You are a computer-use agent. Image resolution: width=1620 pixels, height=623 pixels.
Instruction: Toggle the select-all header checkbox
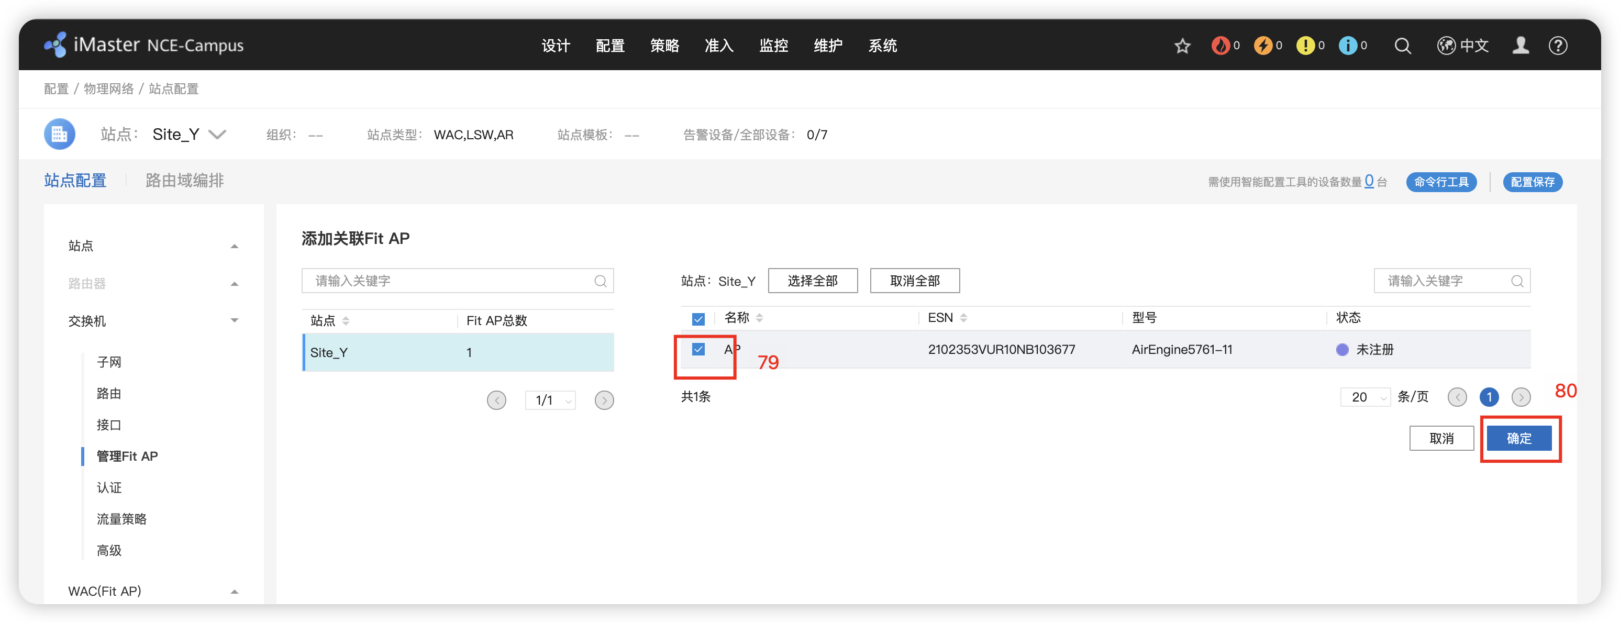(698, 319)
